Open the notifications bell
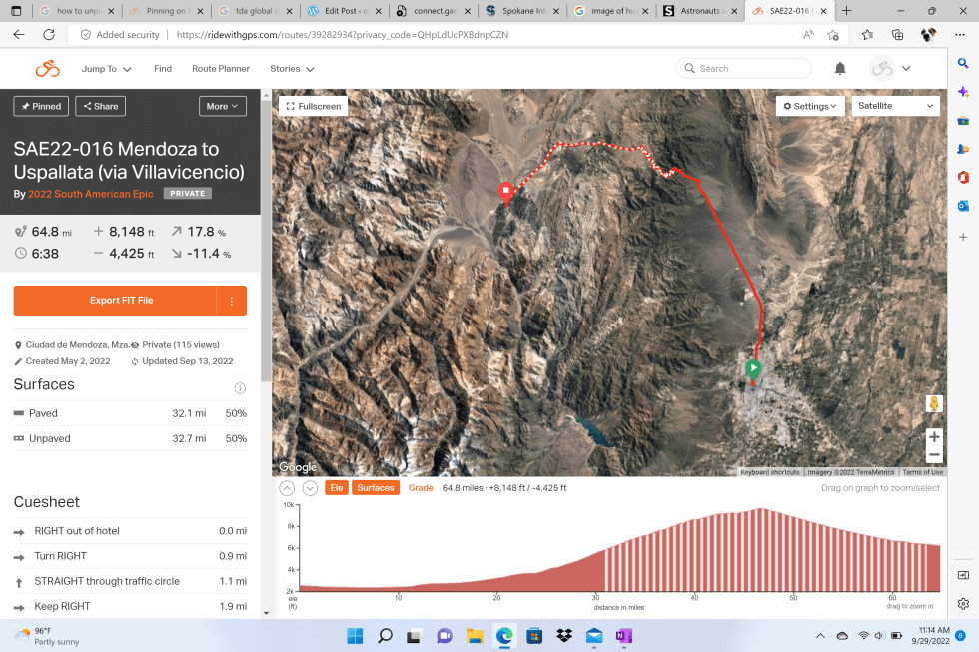Screen dimensions: 979x652 pos(840,69)
